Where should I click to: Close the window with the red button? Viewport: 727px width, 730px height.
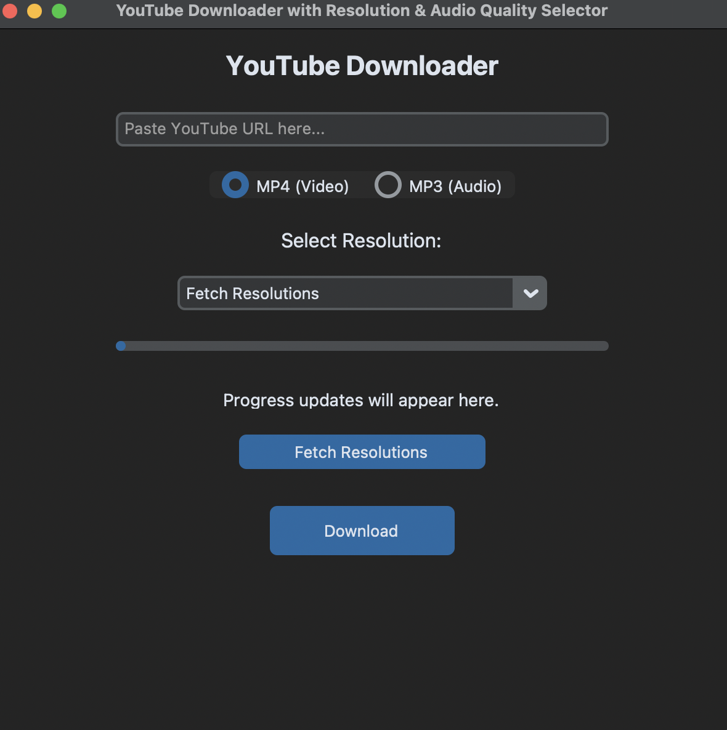[x=10, y=10]
